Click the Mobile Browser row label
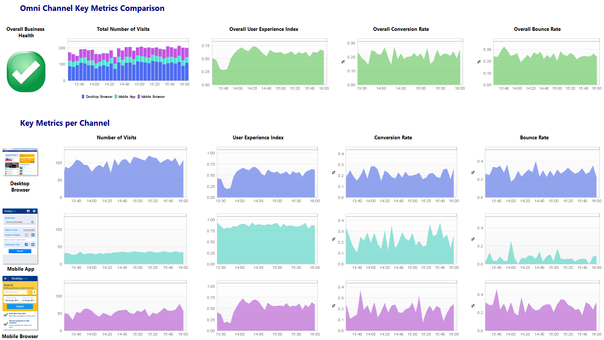This screenshot has width=604, height=340. click(x=20, y=336)
